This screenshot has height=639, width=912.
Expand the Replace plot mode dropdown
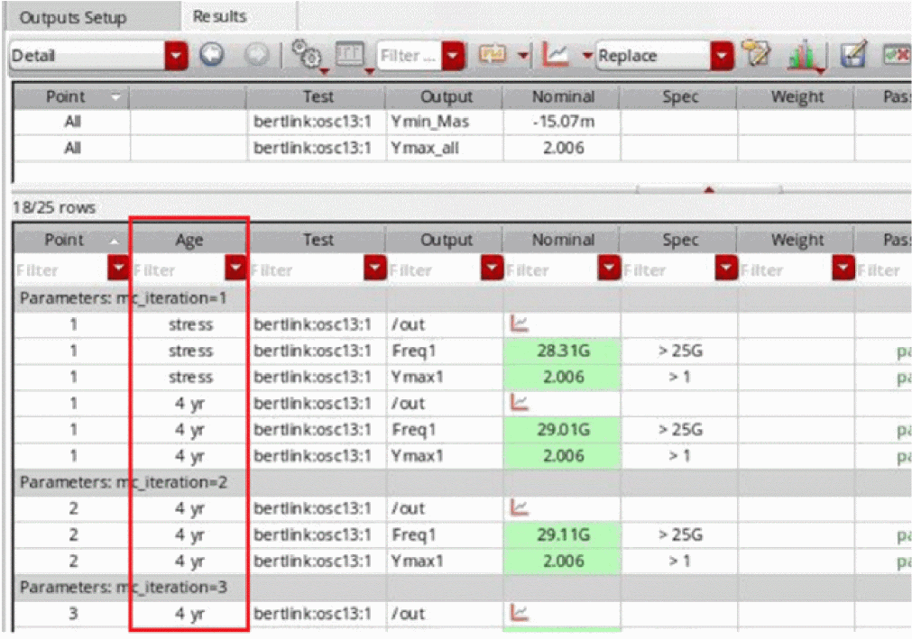coord(721,56)
